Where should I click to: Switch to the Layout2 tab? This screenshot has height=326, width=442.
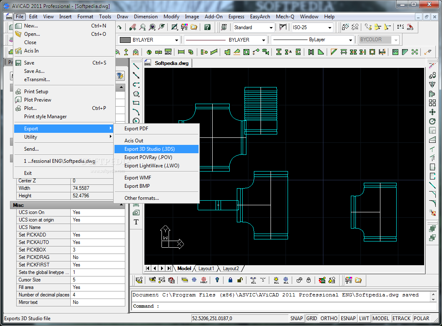[x=231, y=269]
